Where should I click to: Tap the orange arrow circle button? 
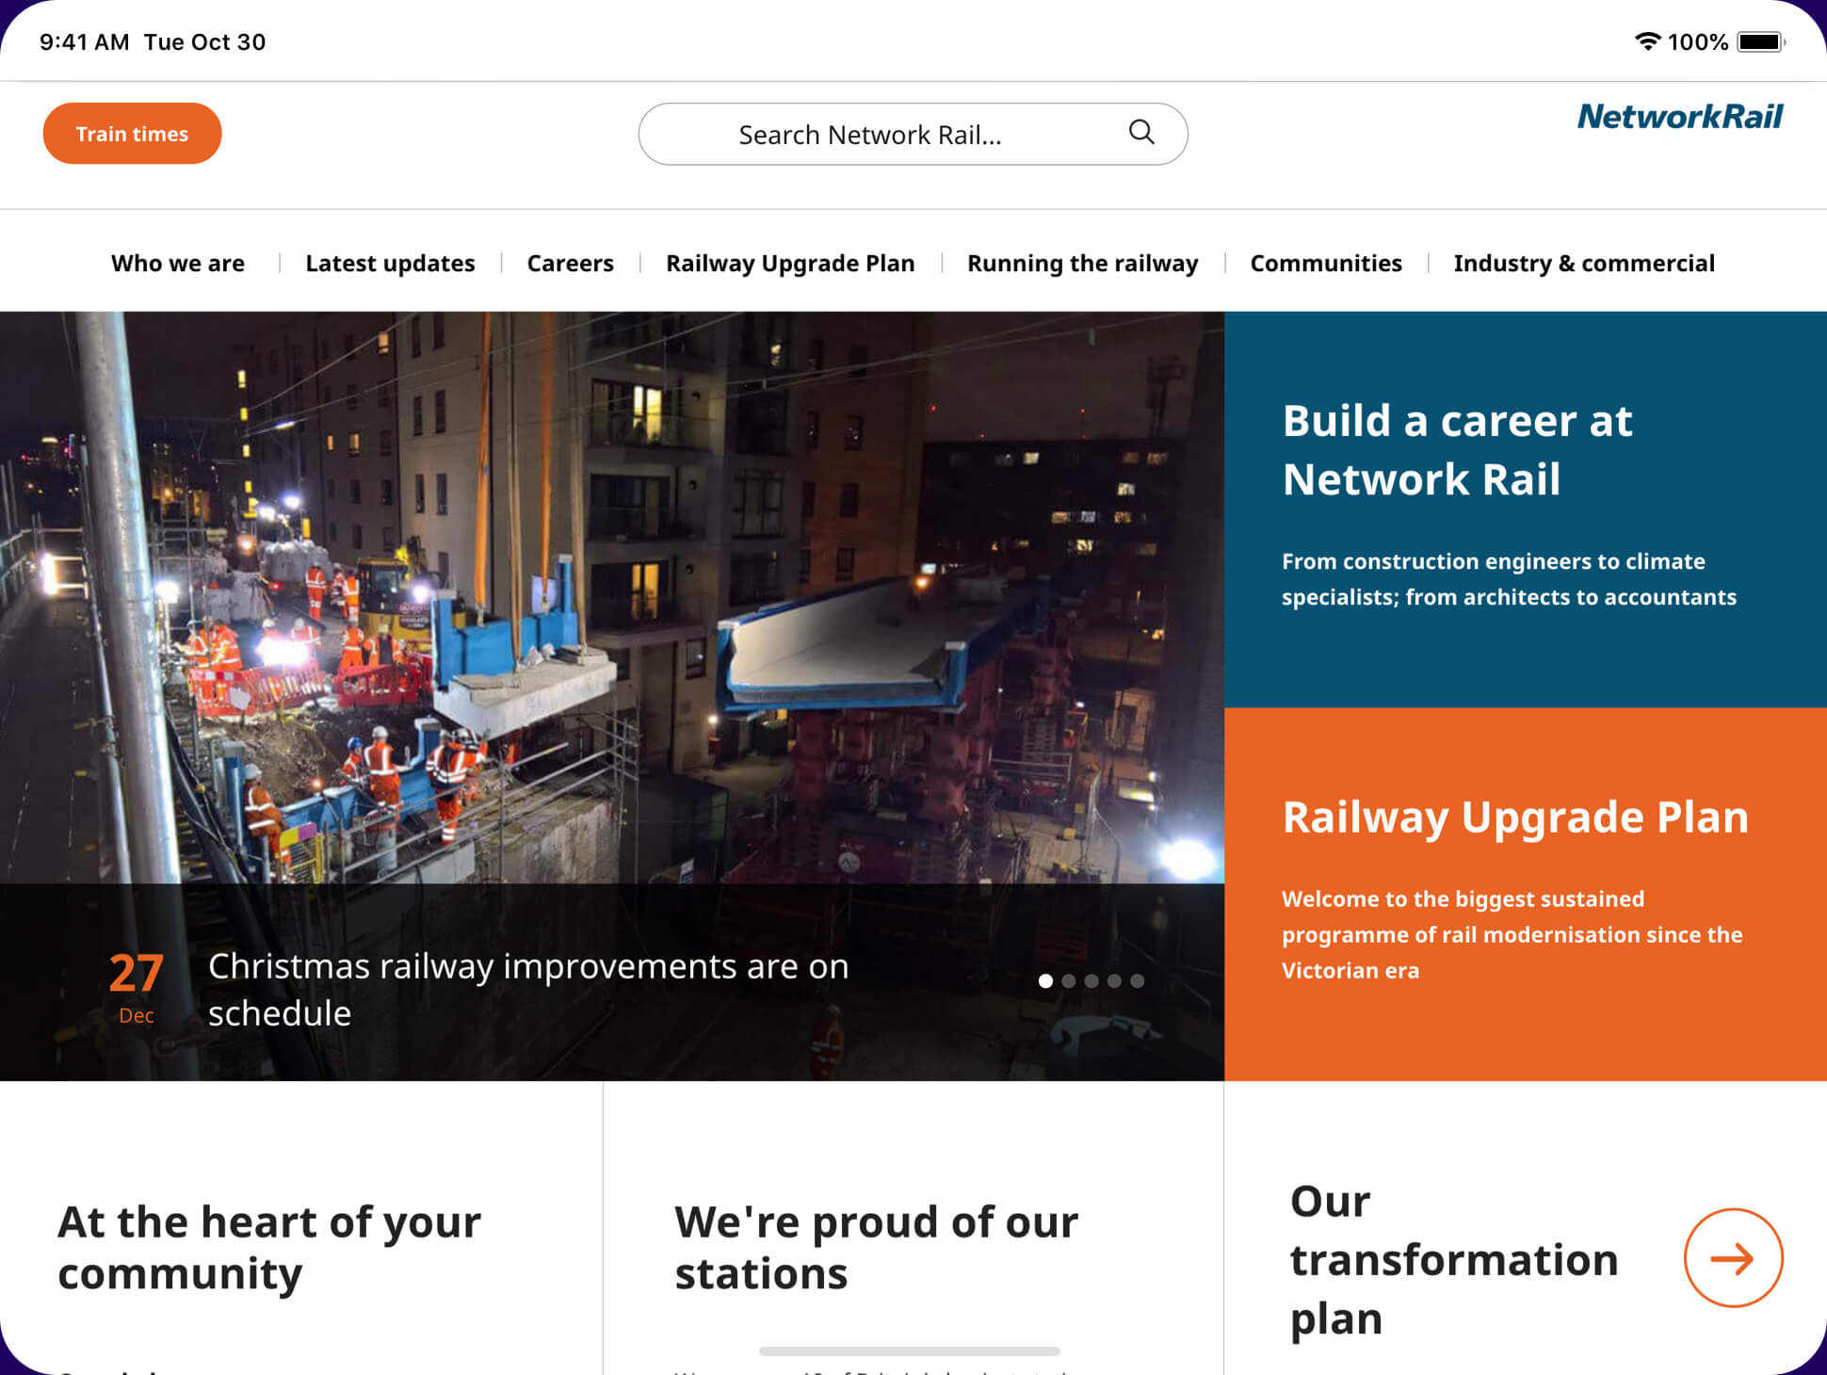pos(1732,1257)
